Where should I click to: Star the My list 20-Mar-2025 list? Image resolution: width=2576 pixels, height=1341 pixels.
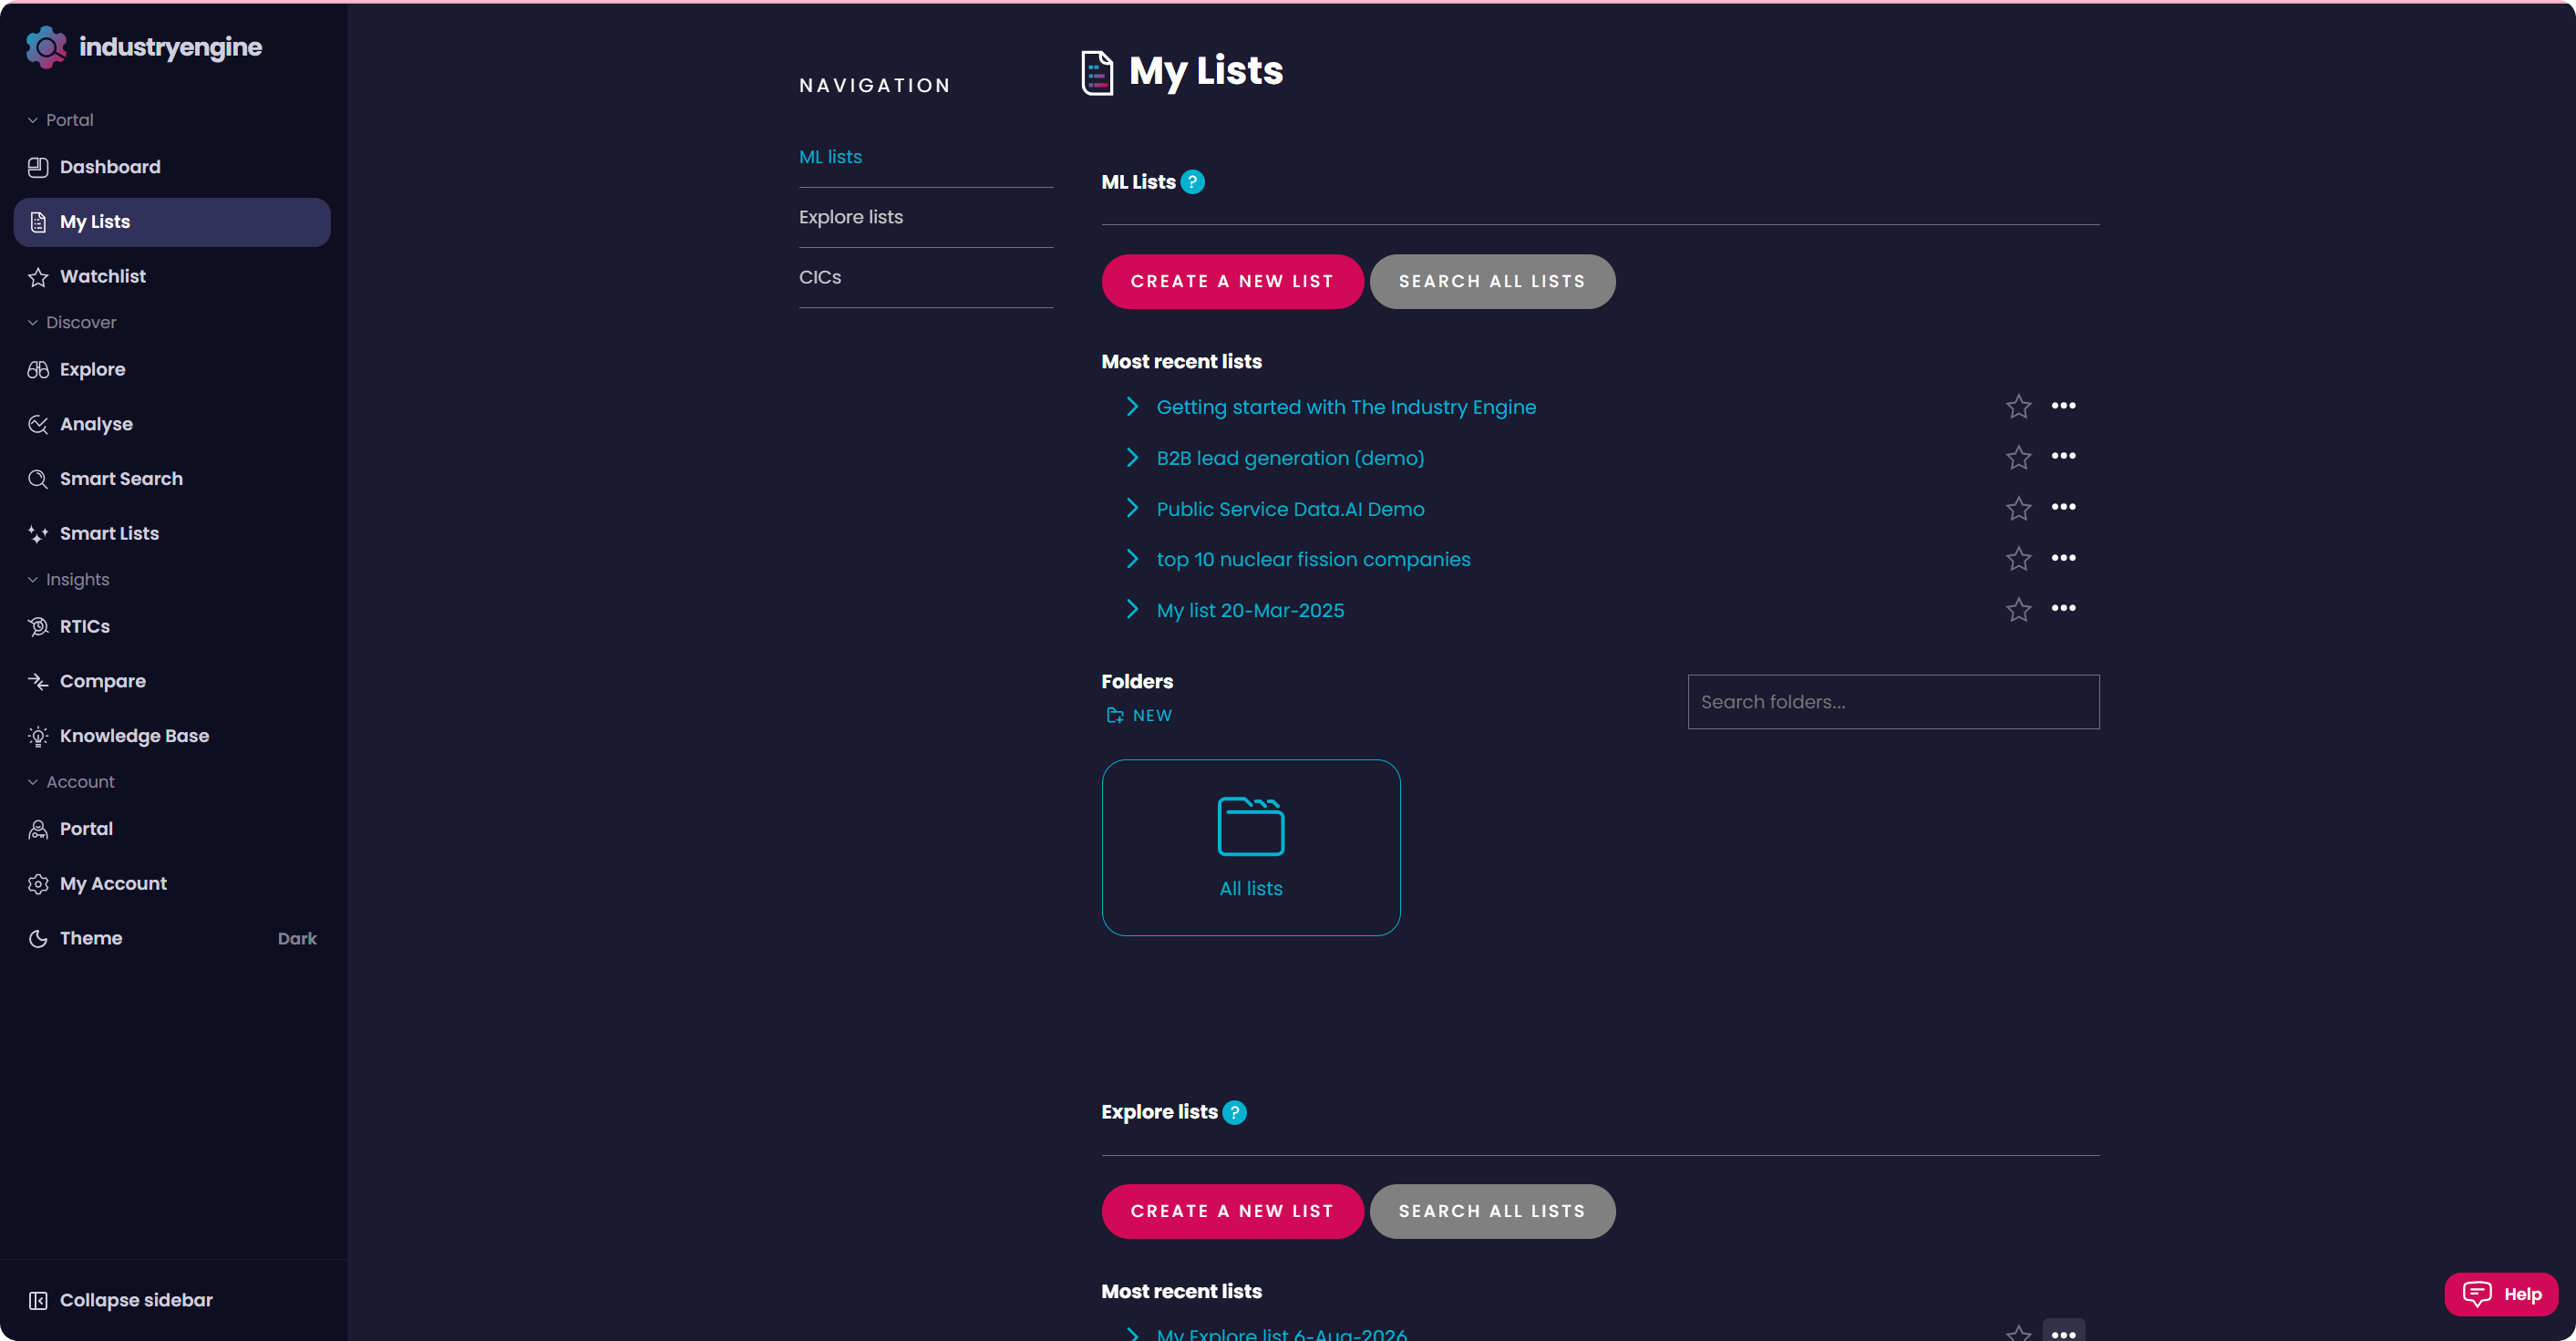tap(2018, 609)
